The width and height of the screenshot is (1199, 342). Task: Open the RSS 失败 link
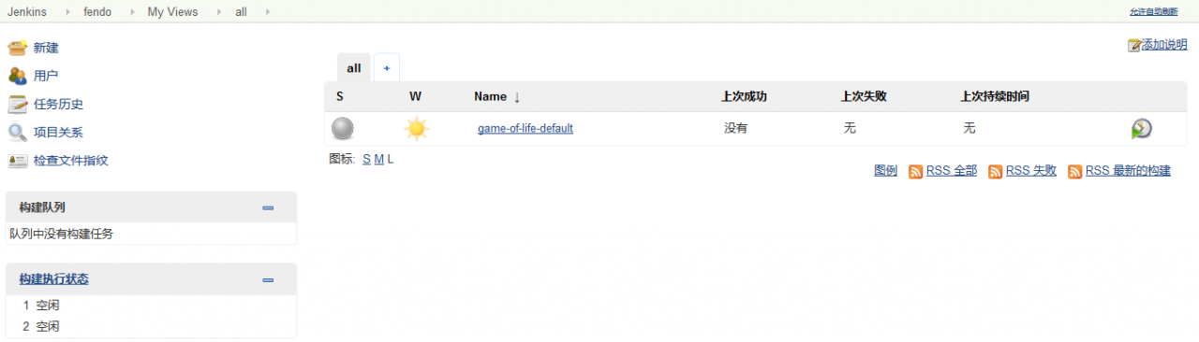coord(1031,171)
